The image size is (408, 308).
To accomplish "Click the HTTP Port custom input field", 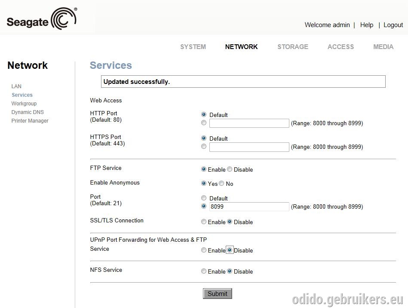I will [x=249, y=123].
